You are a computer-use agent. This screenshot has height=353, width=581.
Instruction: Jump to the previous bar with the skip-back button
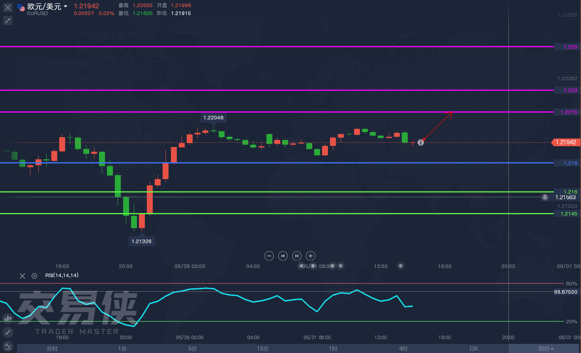click(x=283, y=256)
